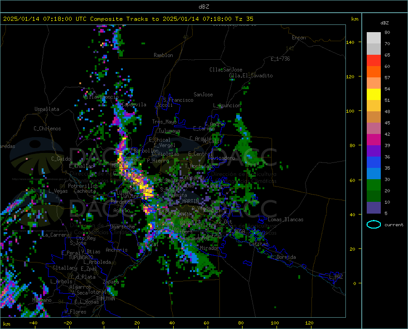Click the 120 km horizontal axis tick
The width and height of the screenshot is (408, 329).
tap(309, 323)
